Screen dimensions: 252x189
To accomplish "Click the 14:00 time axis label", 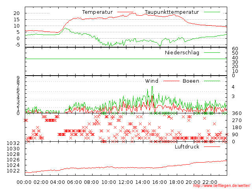I will click(x=143, y=182).
